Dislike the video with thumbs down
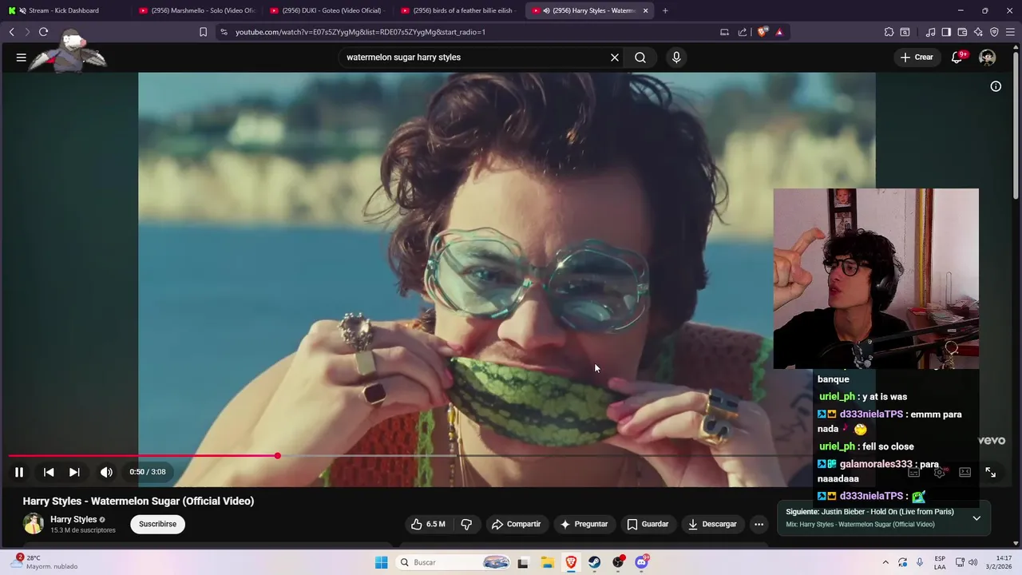 click(467, 524)
